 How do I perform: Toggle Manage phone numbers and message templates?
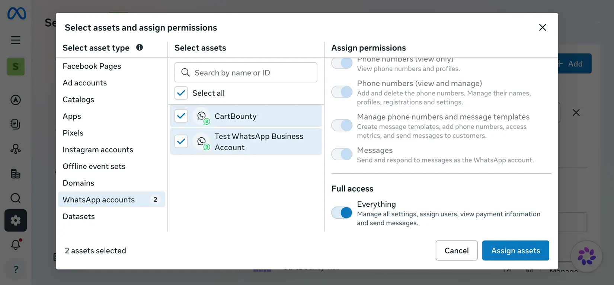(x=342, y=125)
